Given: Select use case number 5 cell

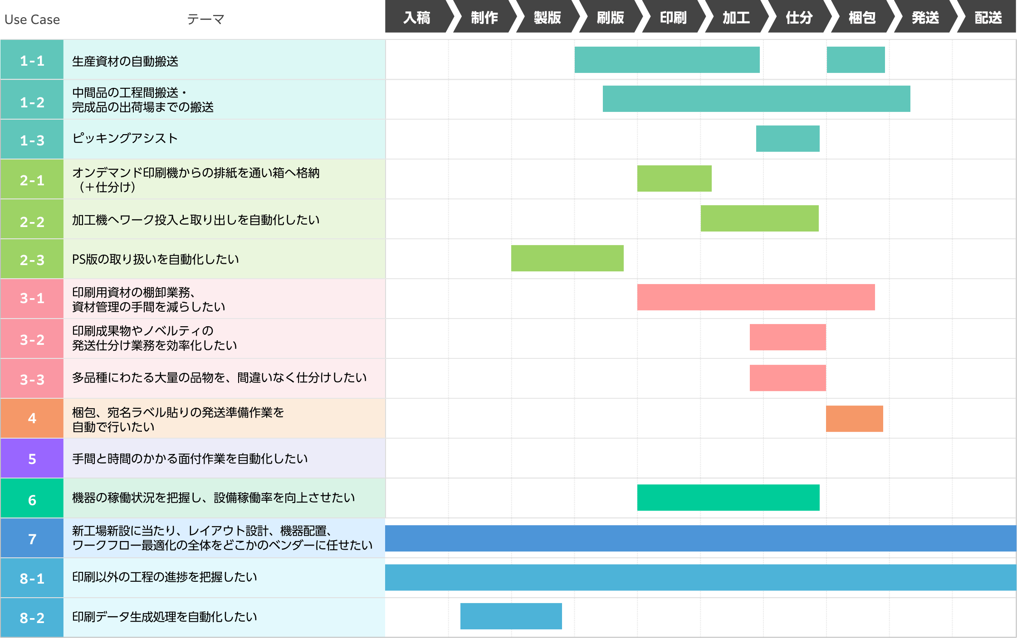Looking at the screenshot, I should [32, 459].
